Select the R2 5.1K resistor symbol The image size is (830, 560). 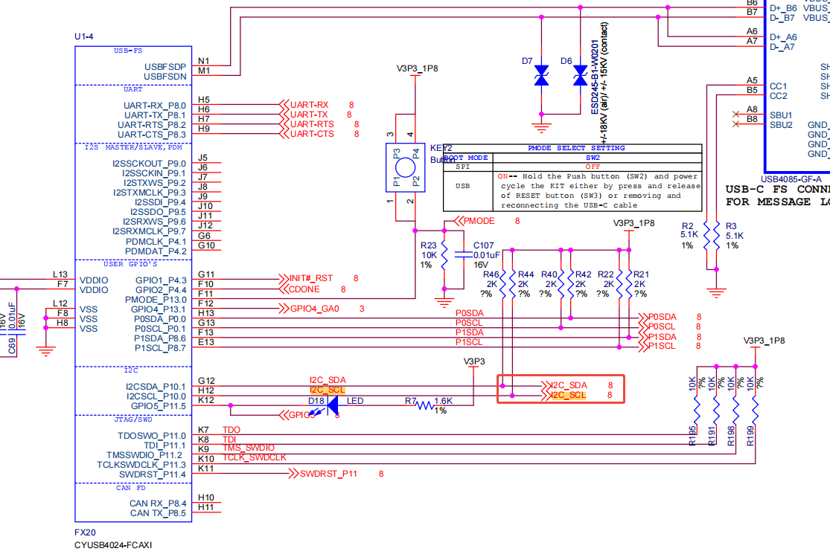(x=706, y=235)
